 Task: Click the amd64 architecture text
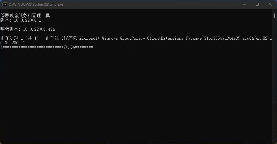coord(248,38)
